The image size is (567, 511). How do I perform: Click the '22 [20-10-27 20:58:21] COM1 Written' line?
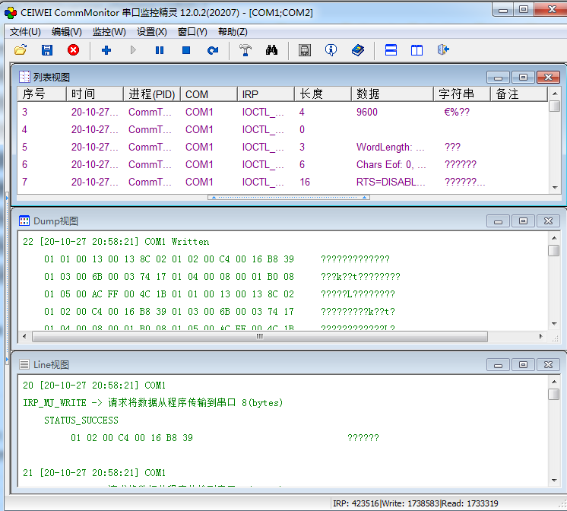[116, 242]
